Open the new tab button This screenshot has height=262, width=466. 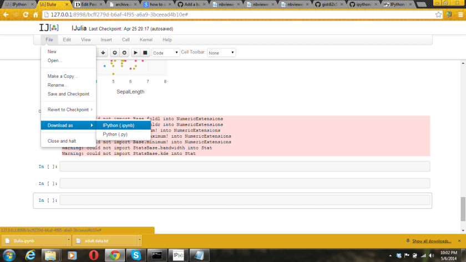click(x=422, y=4)
